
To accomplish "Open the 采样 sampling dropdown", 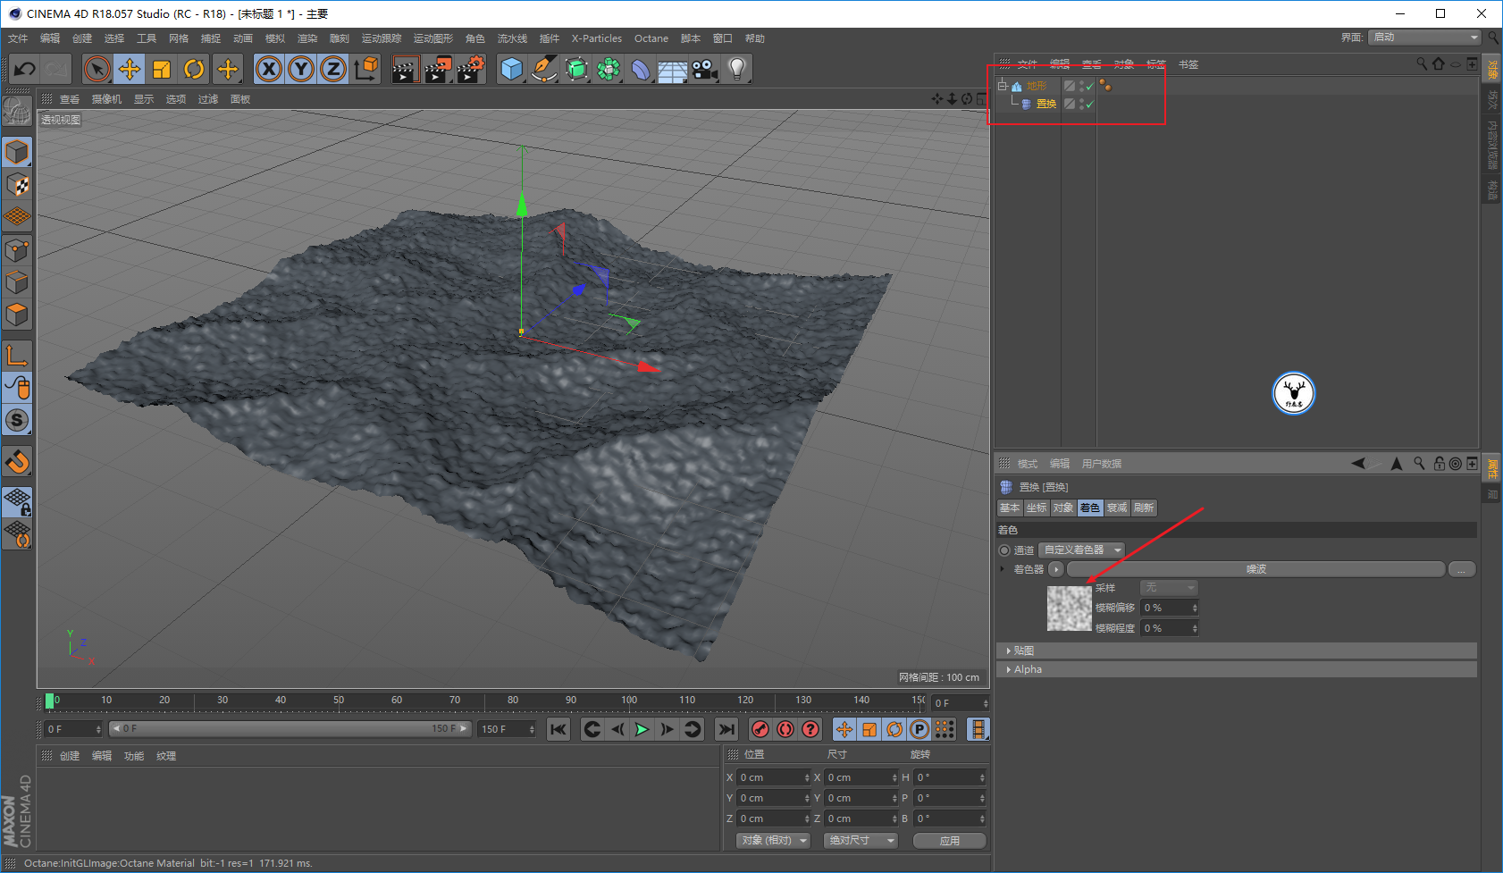I will (x=1168, y=588).
